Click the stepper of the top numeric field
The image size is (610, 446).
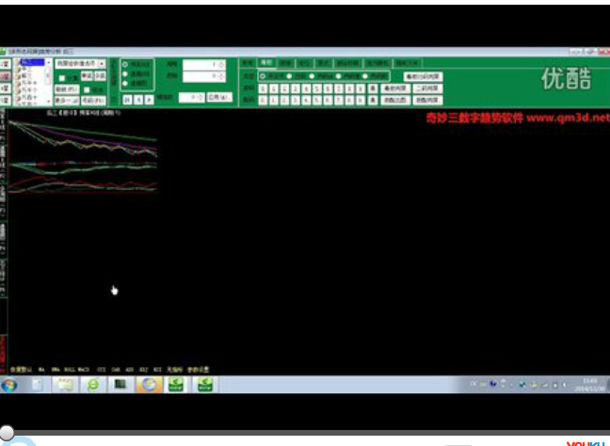(x=221, y=64)
